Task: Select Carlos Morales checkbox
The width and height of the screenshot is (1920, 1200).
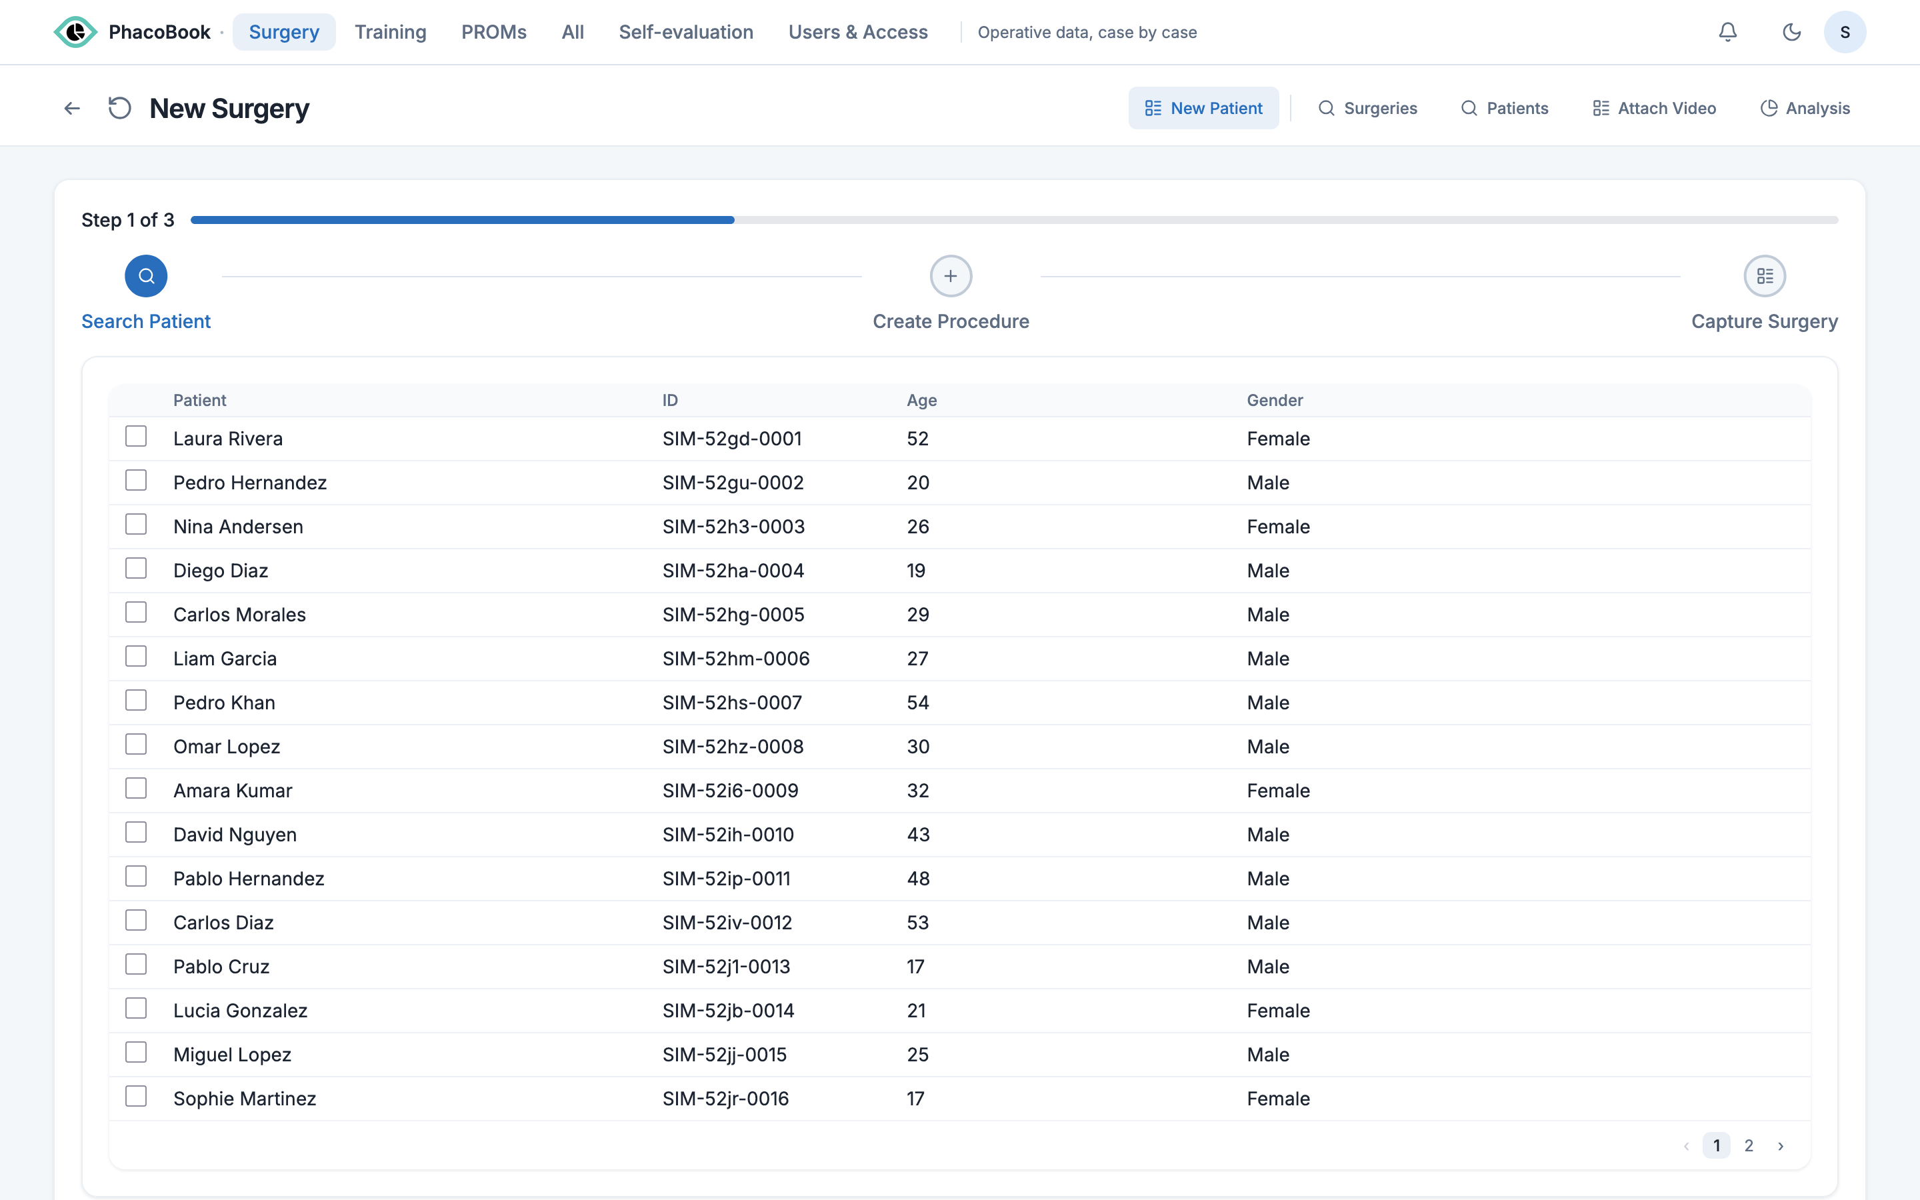Action: (x=137, y=613)
